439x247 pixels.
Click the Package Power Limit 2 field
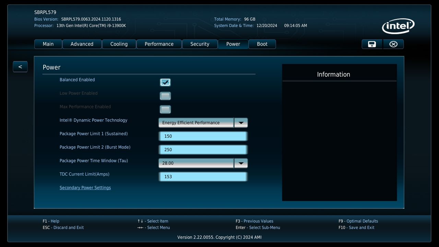tap(203, 150)
